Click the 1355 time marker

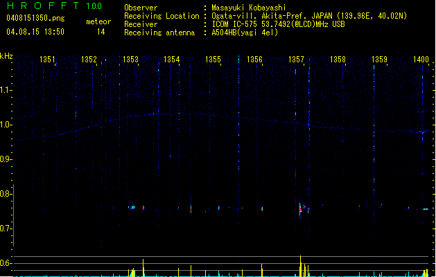[213, 59]
